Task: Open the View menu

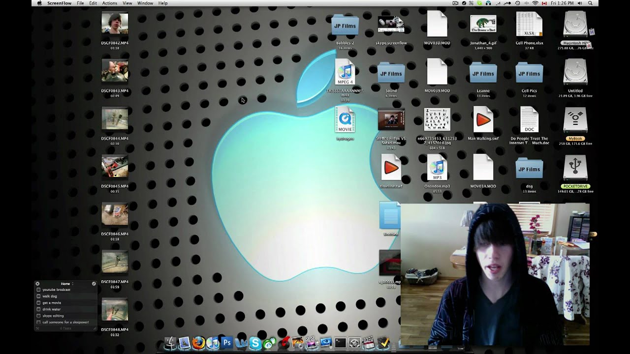Action: (127, 3)
